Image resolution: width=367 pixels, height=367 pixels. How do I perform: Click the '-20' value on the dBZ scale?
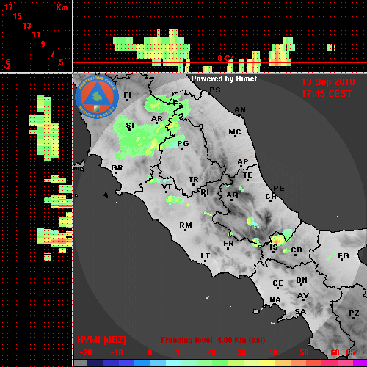point(86,352)
